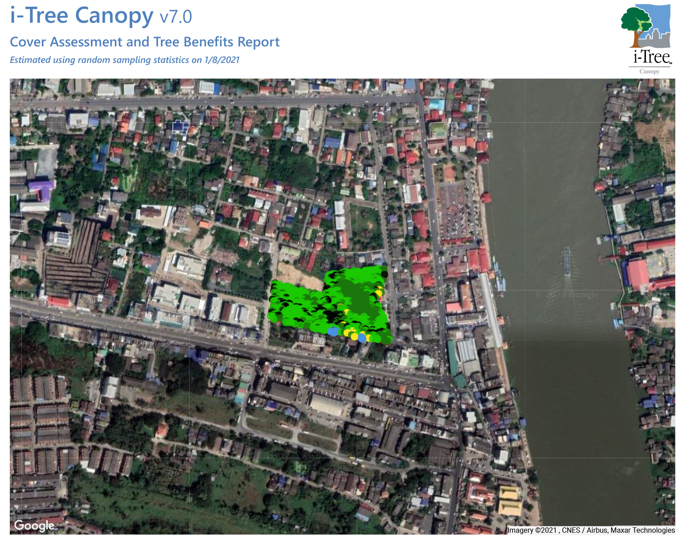Select the leftmost blue sample point marker
The height and width of the screenshot is (543, 682).
click(333, 331)
